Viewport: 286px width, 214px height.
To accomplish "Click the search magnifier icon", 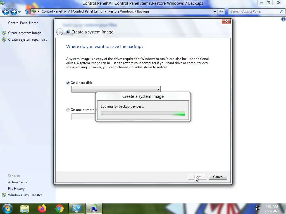I will click(x=282, y=11).
